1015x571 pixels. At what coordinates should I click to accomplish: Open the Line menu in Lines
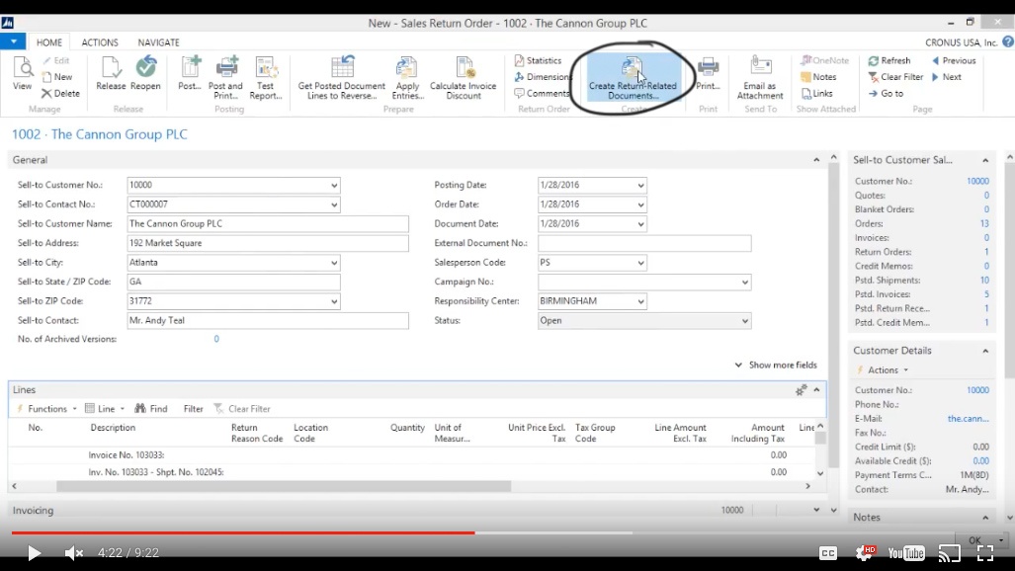click(105, 409)
